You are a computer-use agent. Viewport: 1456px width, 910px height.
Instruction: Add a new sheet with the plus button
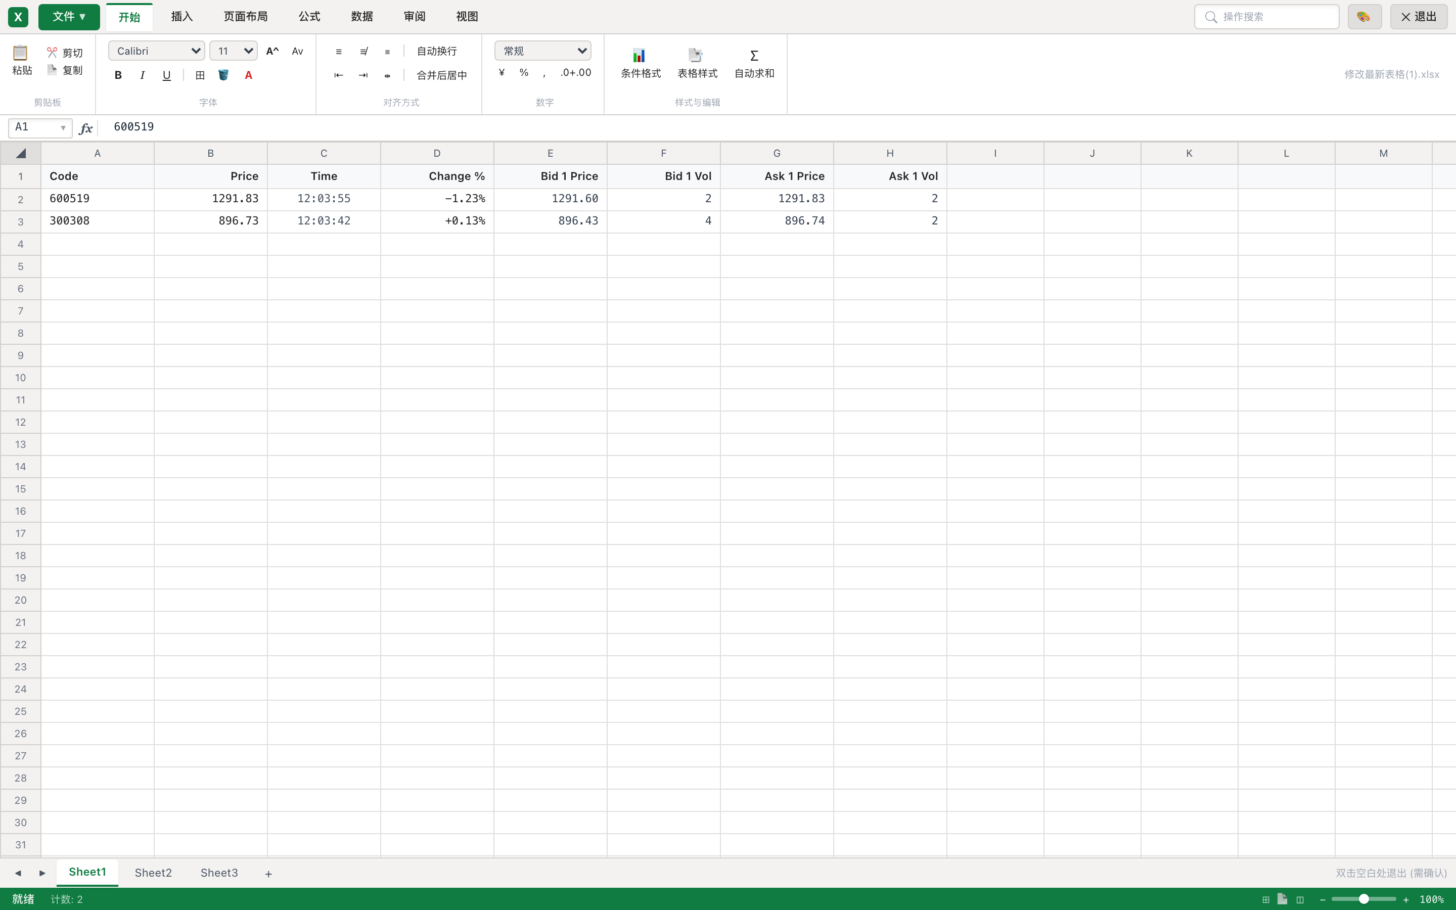(268, 873)
